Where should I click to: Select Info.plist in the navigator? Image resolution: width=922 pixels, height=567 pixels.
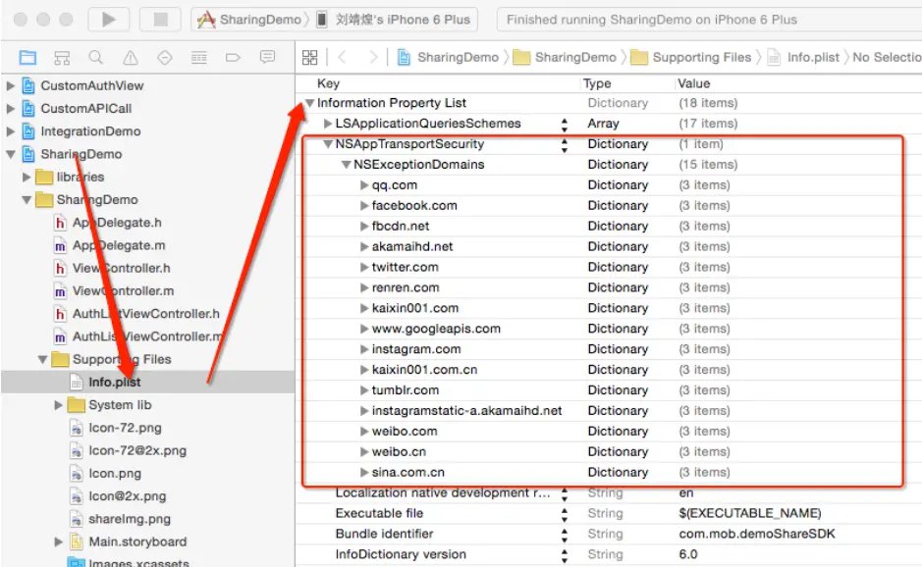[115, 383]
